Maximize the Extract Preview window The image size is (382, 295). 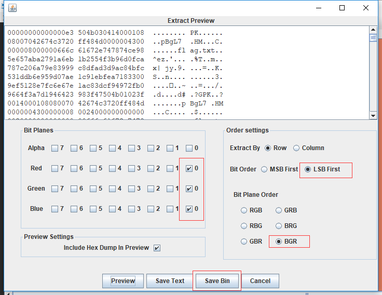(342, 8)
